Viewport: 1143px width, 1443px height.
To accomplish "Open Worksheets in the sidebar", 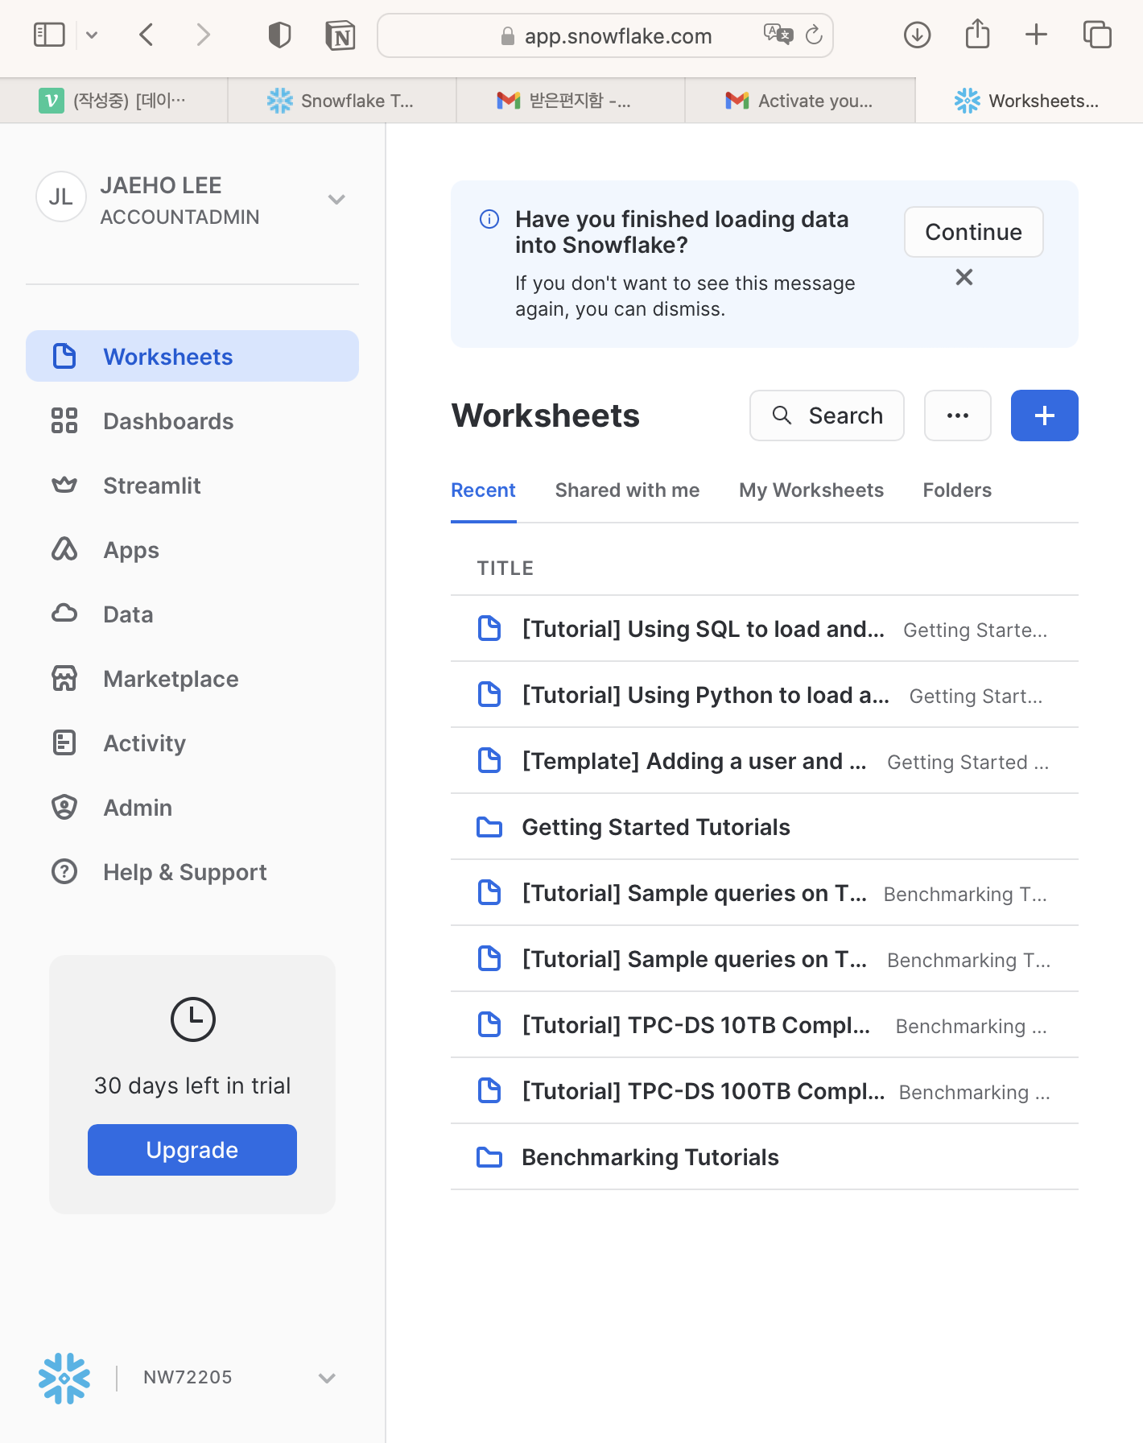I will coord(192,356).
